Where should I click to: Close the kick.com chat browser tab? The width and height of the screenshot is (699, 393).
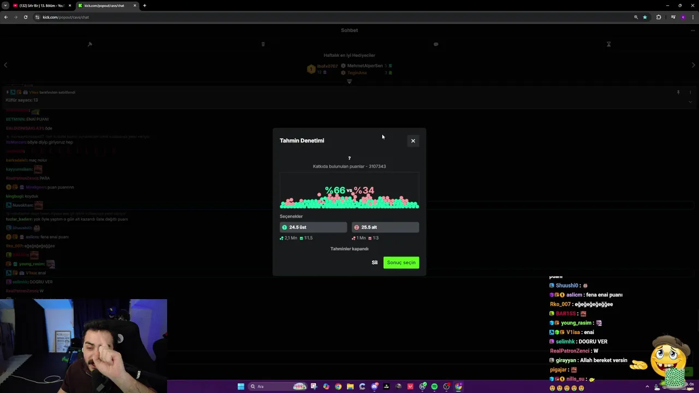(x=135, y=5)
